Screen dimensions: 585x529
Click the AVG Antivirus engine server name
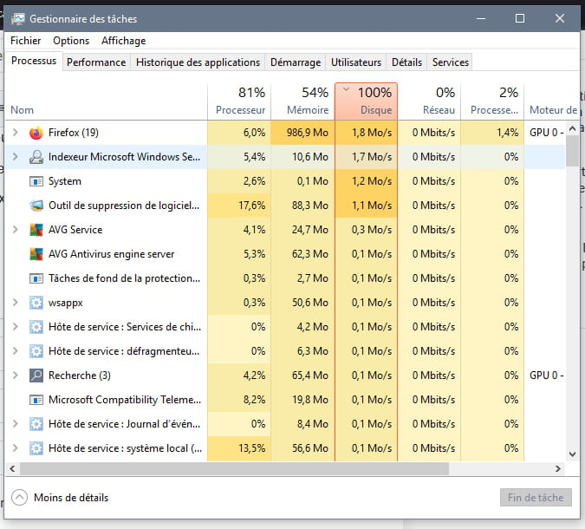click(111, 254)
